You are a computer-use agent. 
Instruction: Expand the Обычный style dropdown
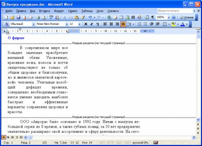(x=33, y=24)
